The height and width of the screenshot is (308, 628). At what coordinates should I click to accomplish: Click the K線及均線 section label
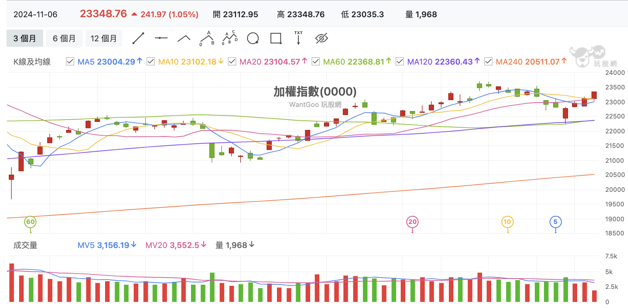32,62
